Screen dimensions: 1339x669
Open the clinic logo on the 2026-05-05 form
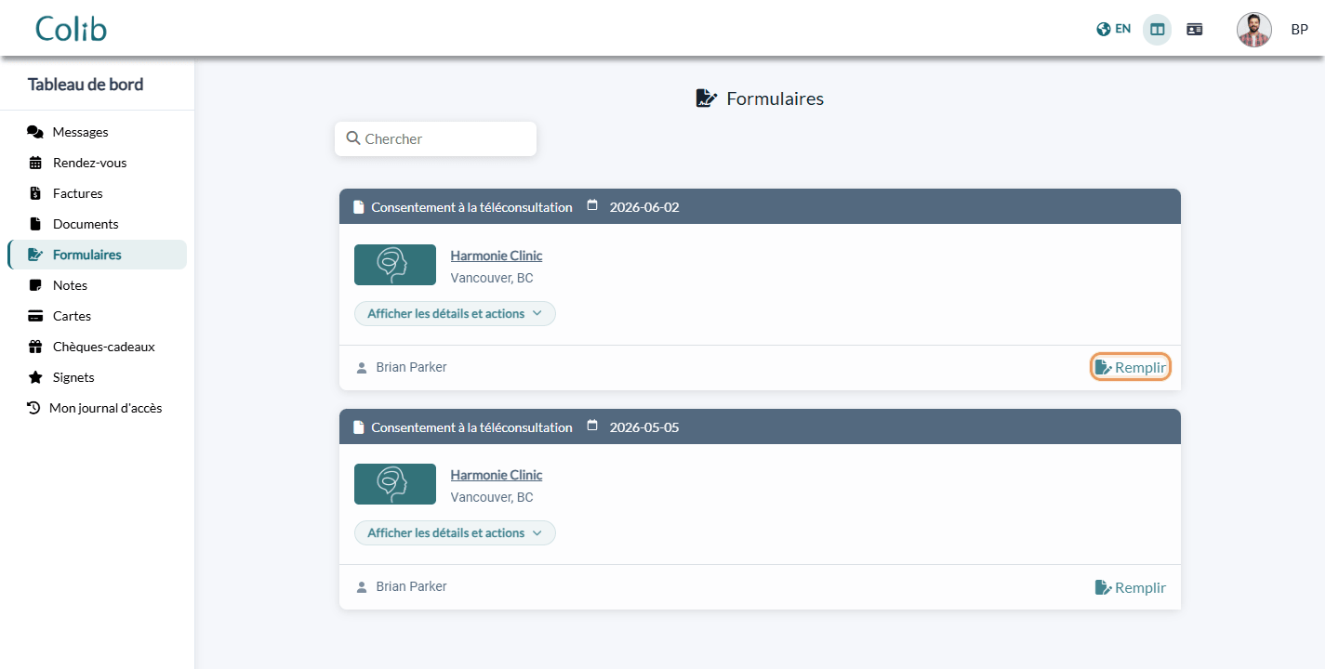395,484
